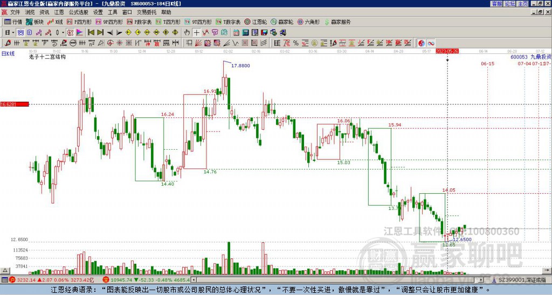Open the 行情 market quotes view
The image size is (552, 295).
[13, 22]
